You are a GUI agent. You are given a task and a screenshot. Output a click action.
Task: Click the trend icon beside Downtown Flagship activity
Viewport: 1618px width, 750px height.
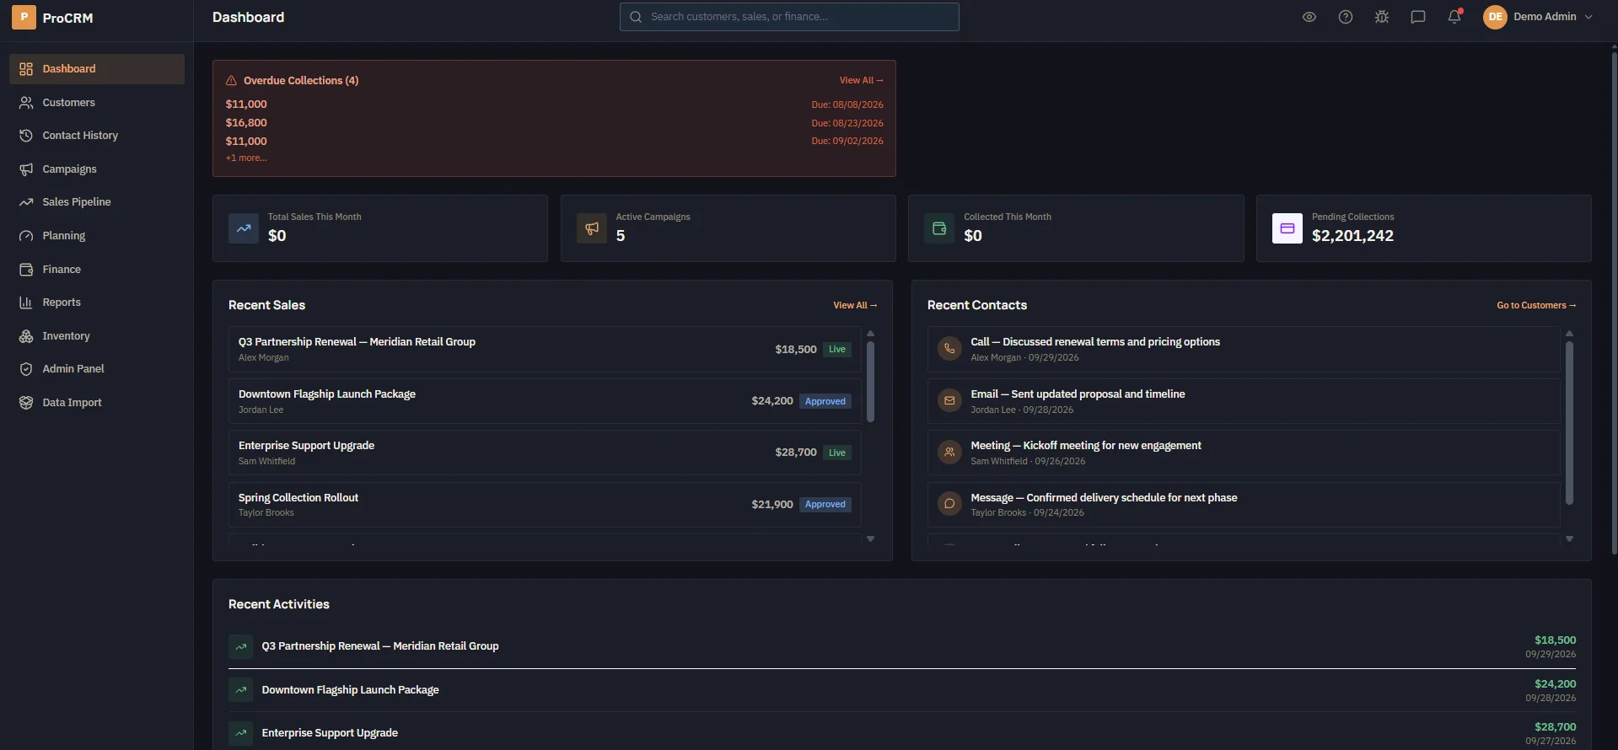click(241, 690)
